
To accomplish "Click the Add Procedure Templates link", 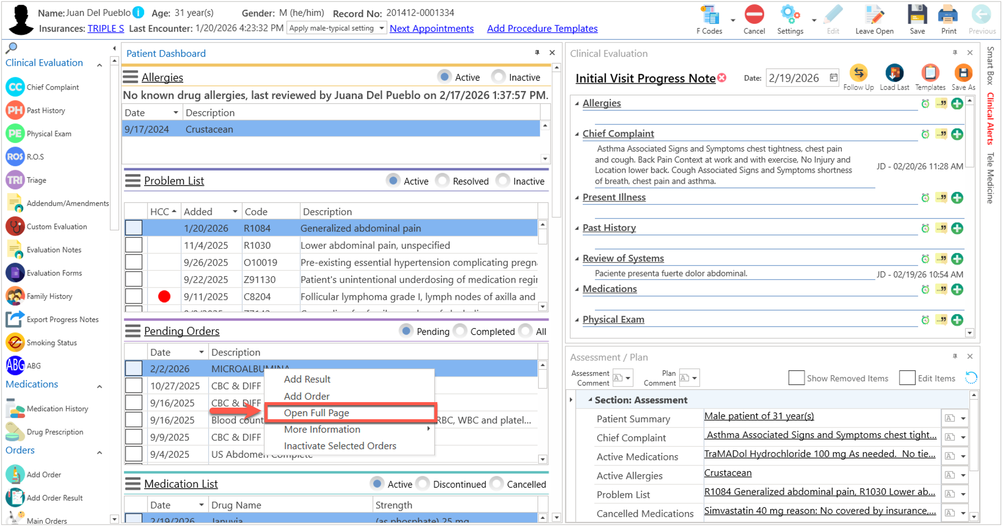I will [542, 28].
